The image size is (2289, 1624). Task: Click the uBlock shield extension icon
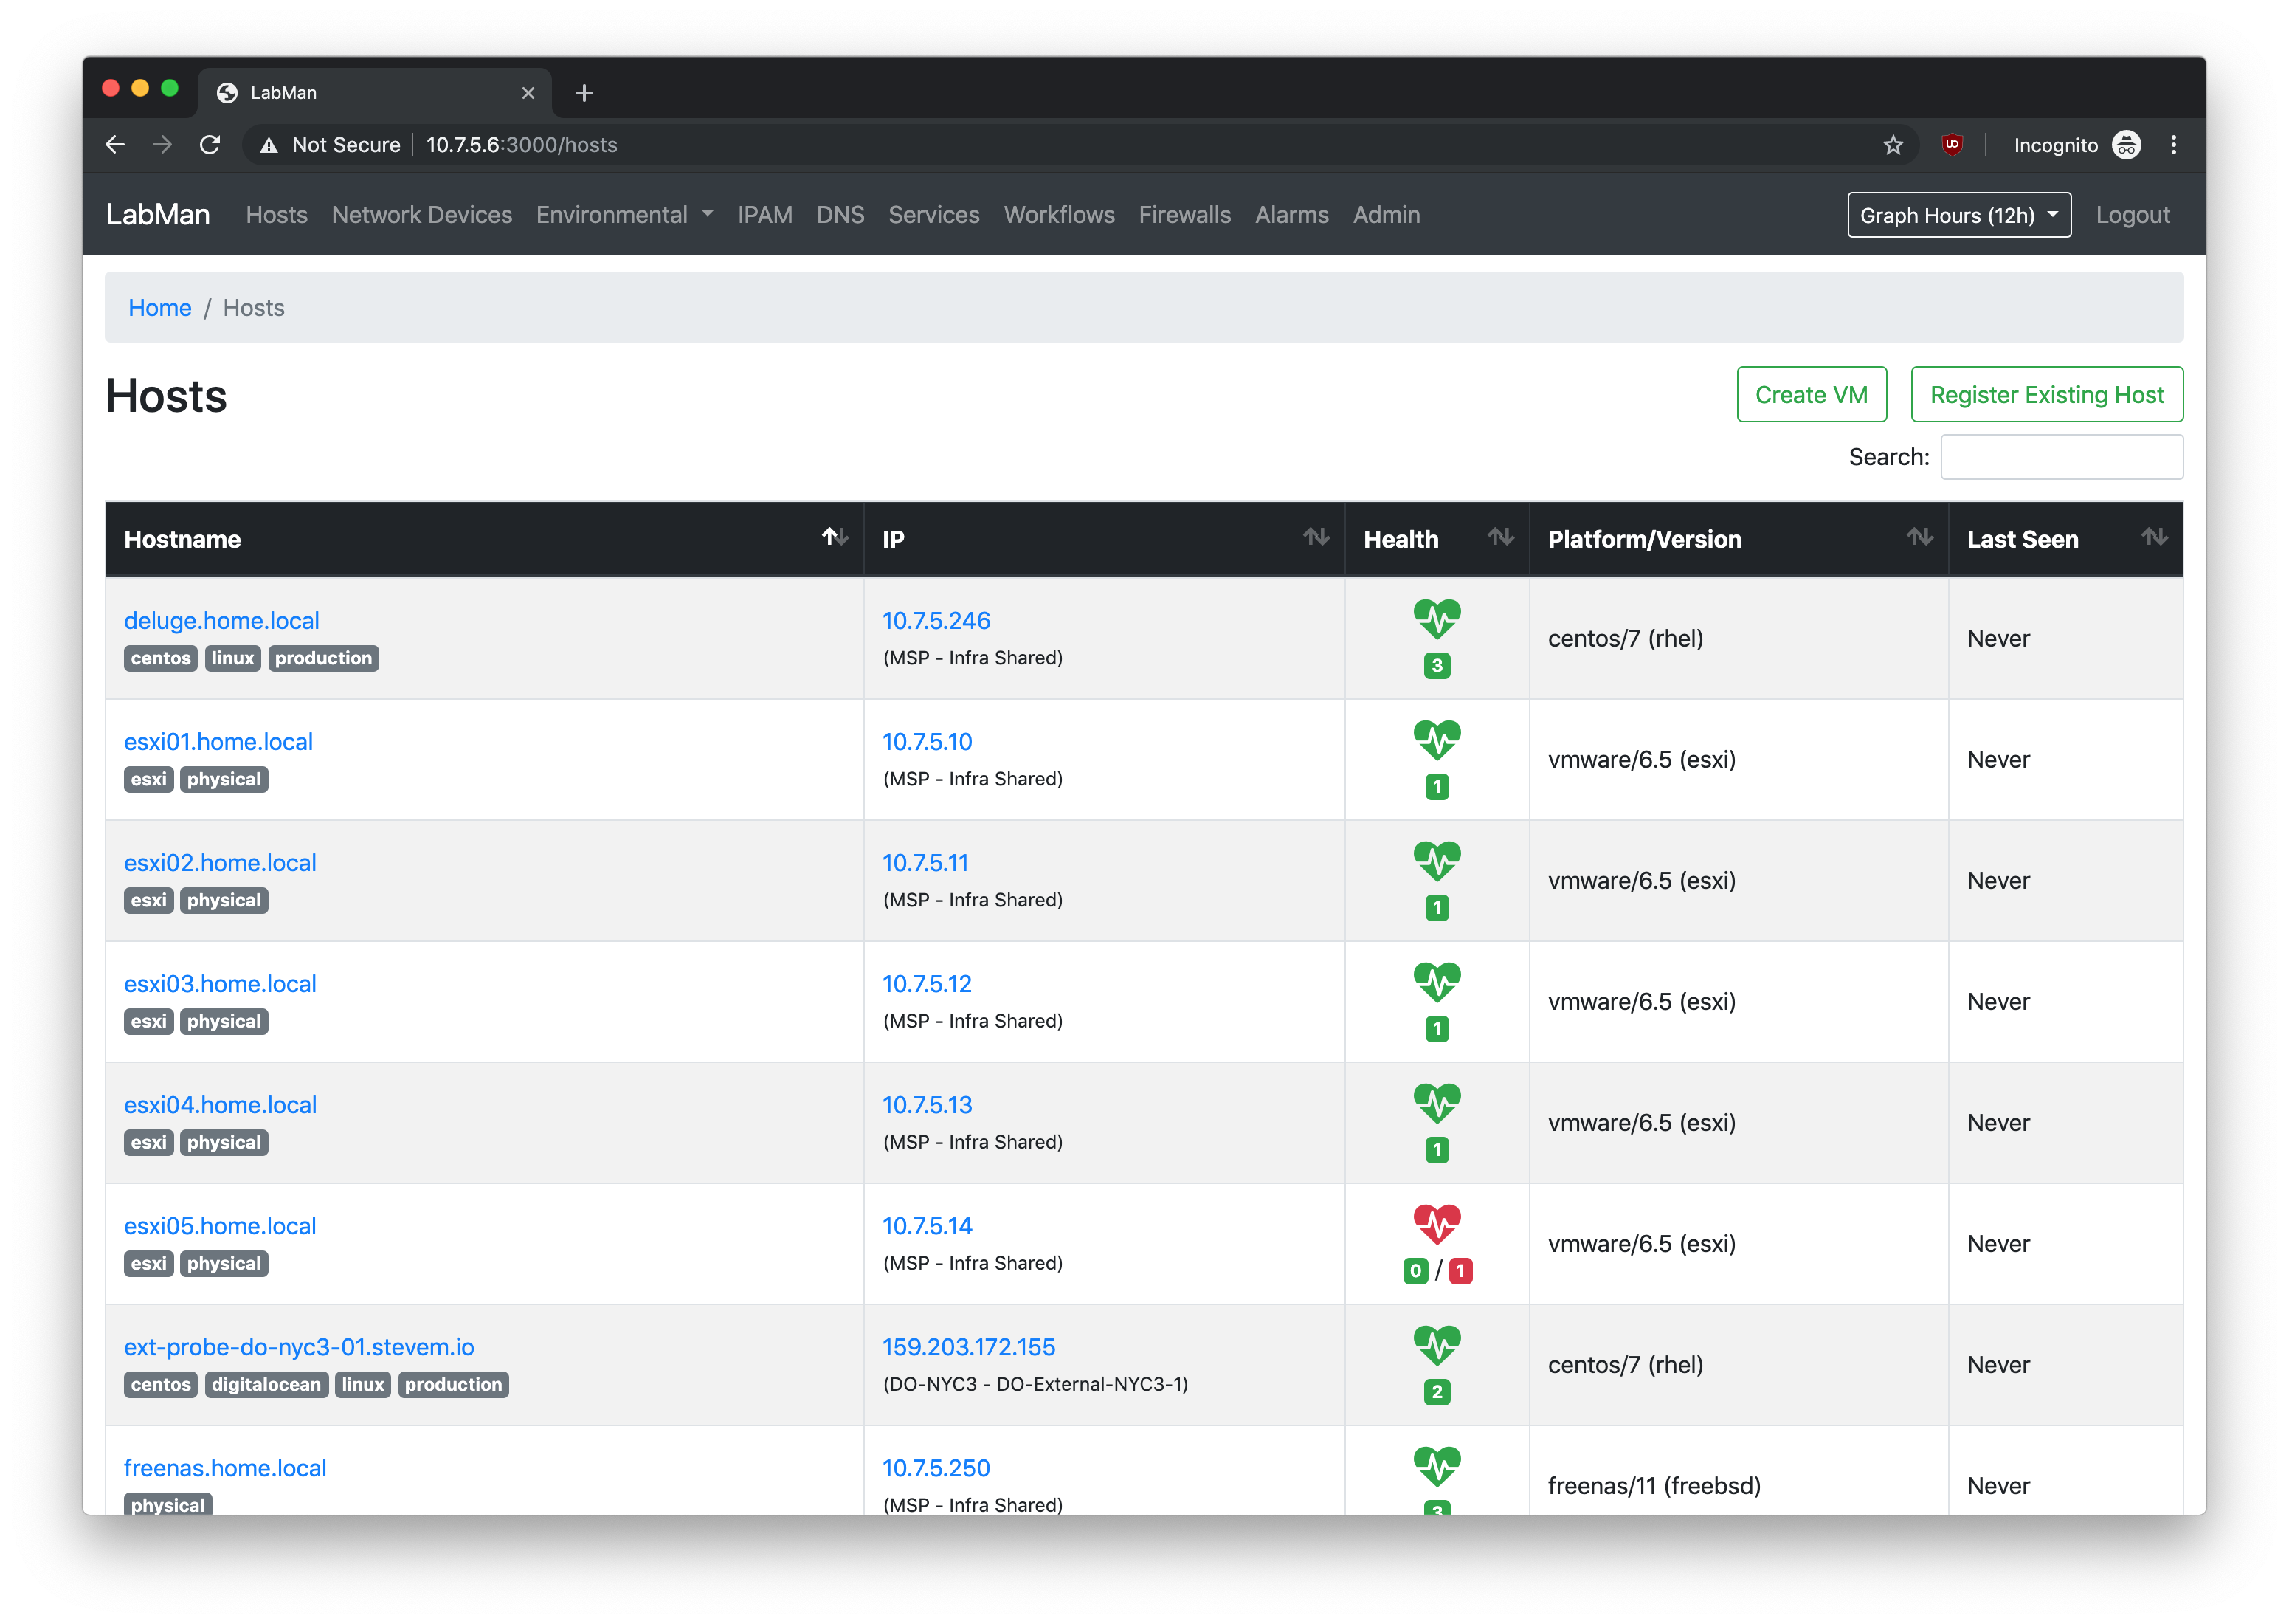point(1951,145)
